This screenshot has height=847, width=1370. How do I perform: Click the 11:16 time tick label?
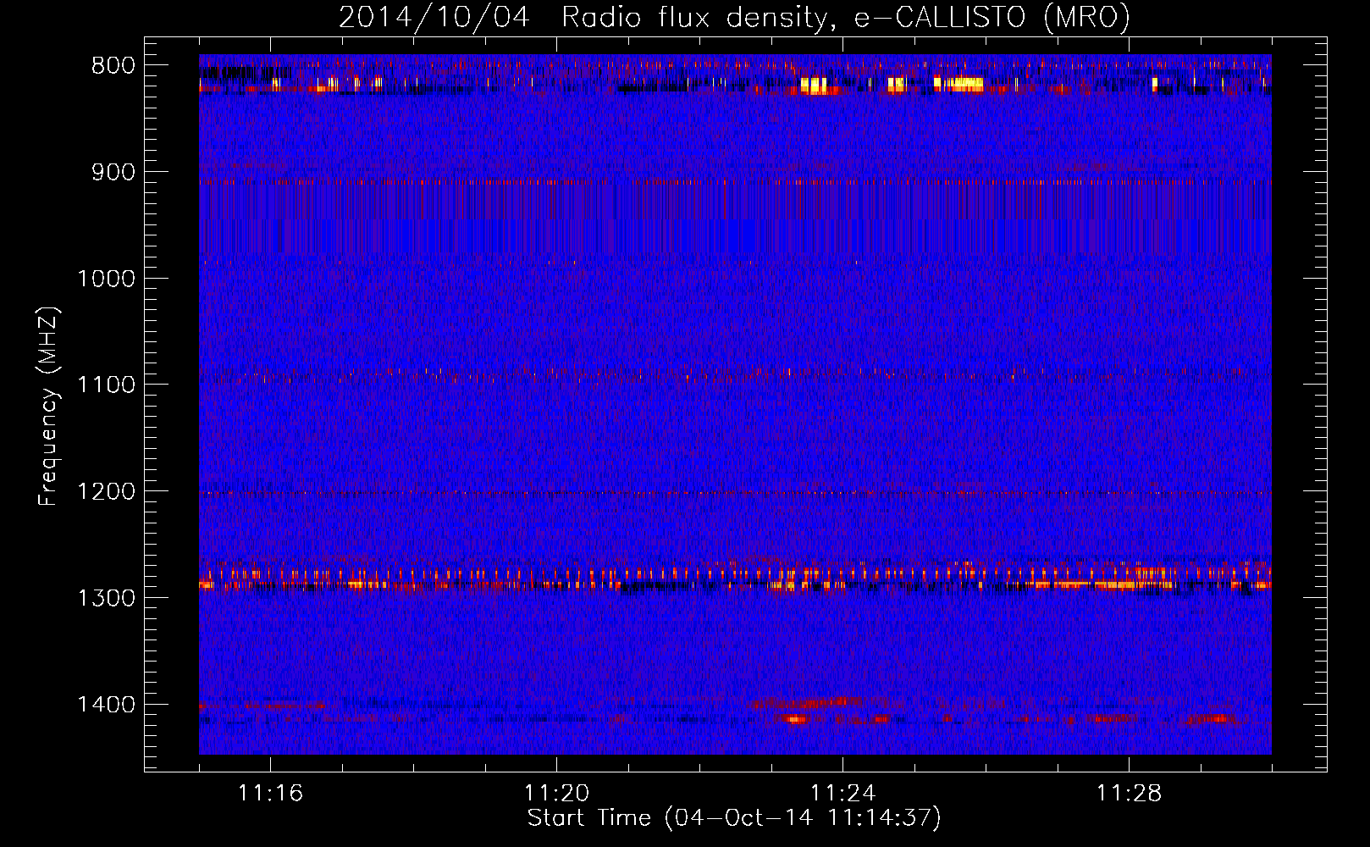(x=270, y=794)
